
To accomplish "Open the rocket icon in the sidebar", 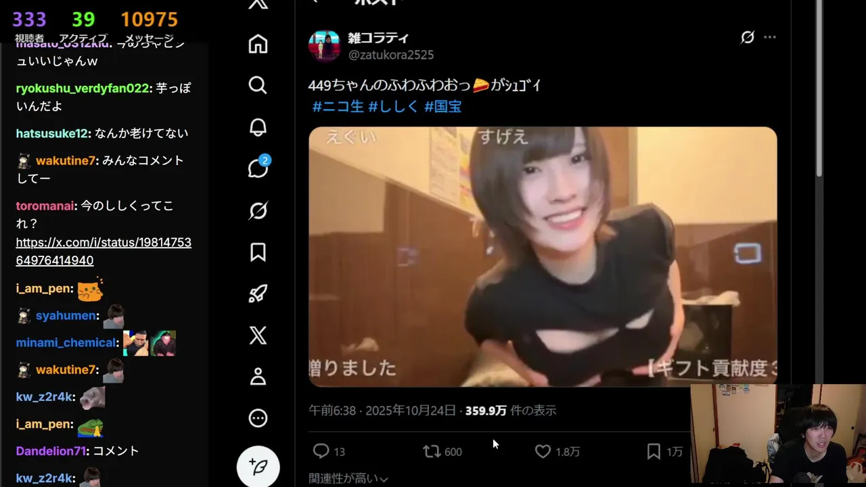I will 258,294.
